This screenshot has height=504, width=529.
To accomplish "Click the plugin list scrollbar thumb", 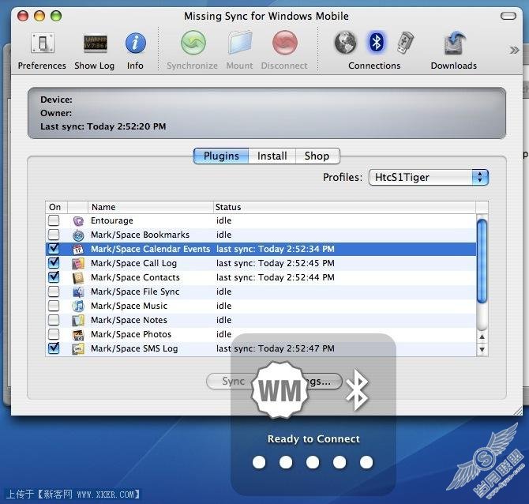I will point(482,261).
